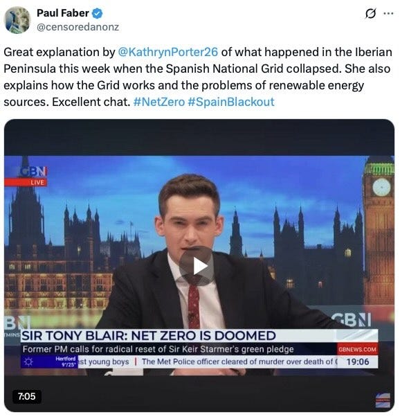400x419 pixels.
Task: Click the flag watermark icon in video corner
Action: tap(383, 400)
